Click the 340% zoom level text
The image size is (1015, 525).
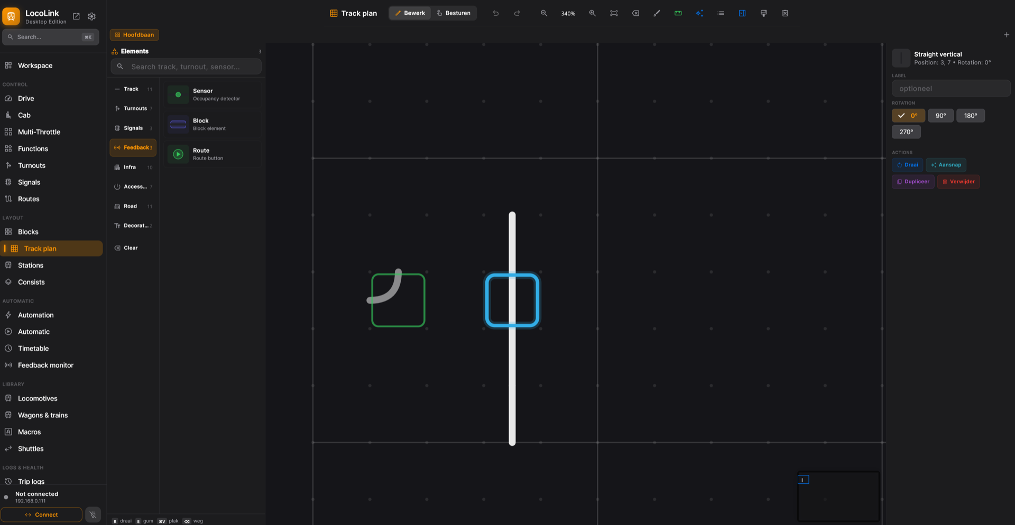click(568, 14)
